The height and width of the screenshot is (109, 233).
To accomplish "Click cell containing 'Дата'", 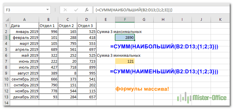I will coord(24,26).
